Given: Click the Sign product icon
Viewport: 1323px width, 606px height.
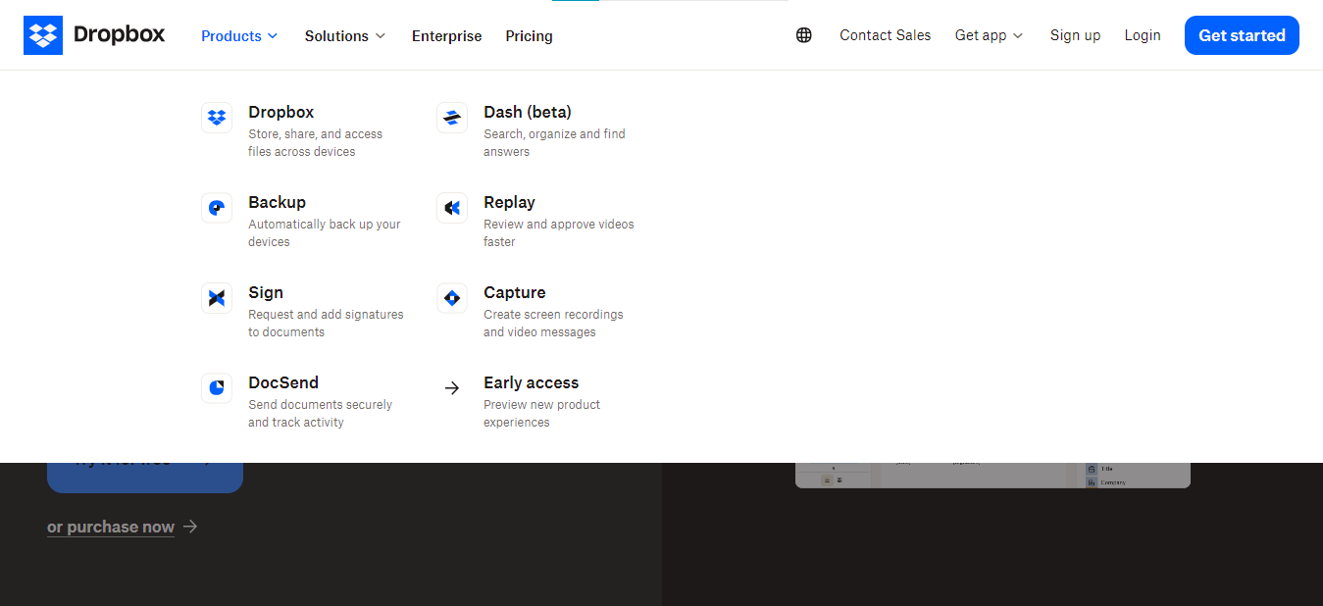Looking at the screenshot, I should pyautogui.click(x=217, y=298).
